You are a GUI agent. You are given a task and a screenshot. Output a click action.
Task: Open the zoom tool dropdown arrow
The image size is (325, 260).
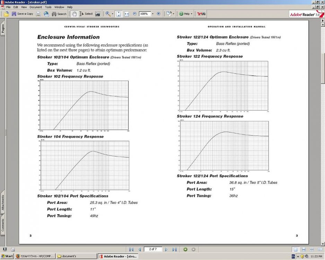tap(113, 14)
